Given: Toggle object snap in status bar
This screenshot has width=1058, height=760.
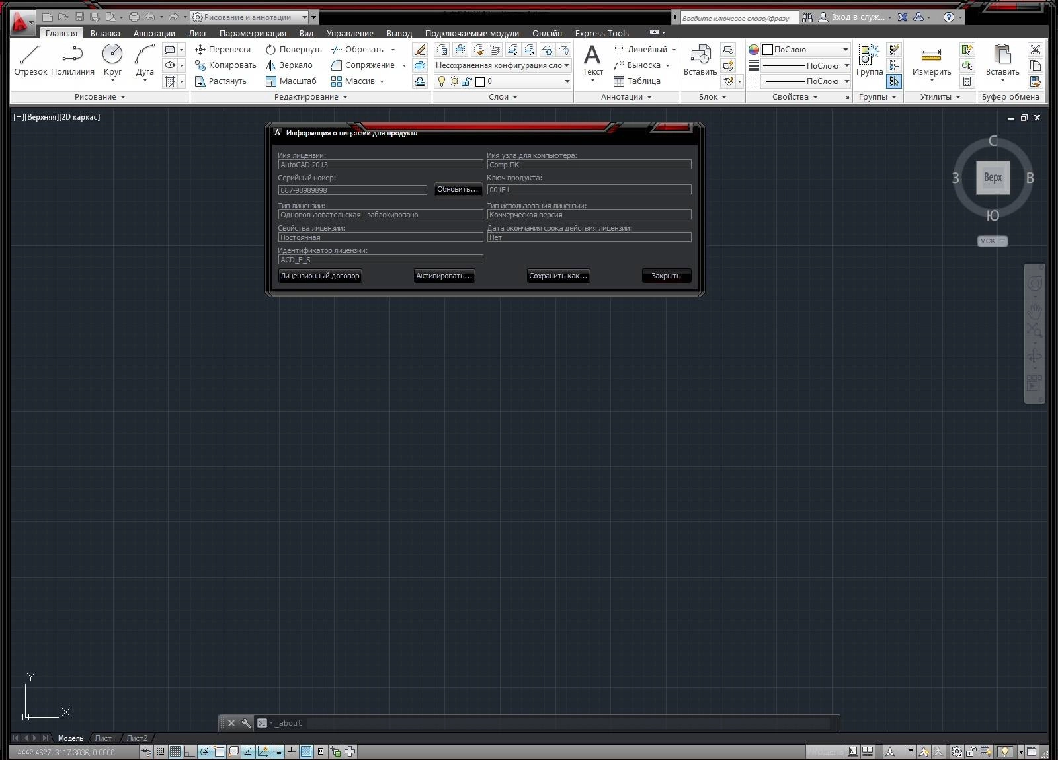Looking at the screenshot, I should coord(219,751).
